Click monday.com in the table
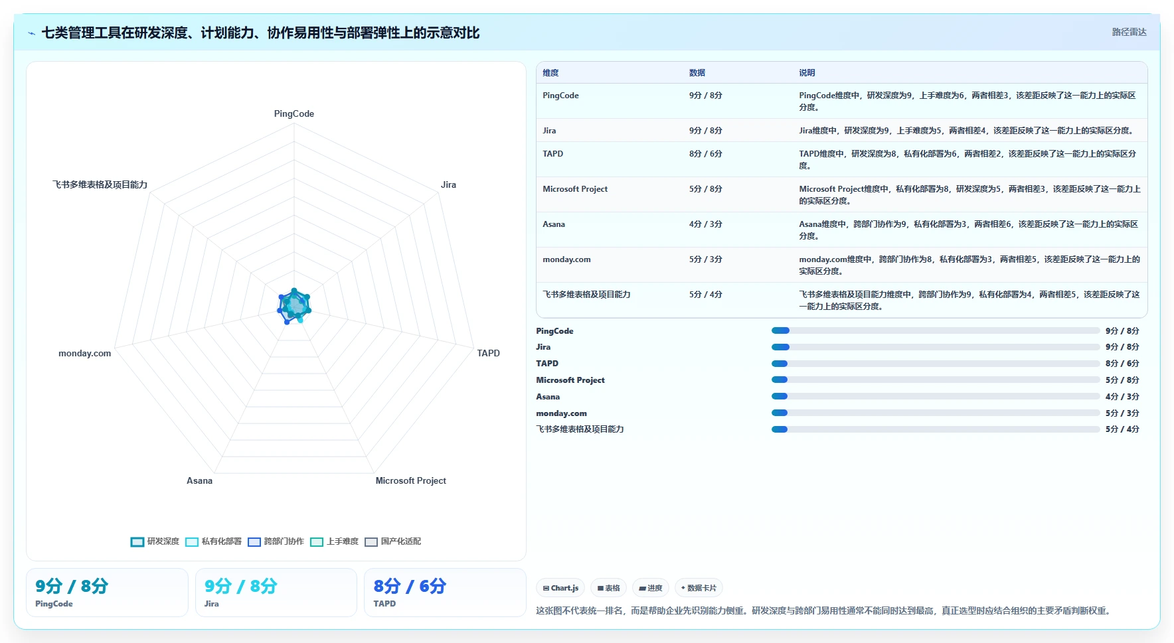 (x=566, y=259)
